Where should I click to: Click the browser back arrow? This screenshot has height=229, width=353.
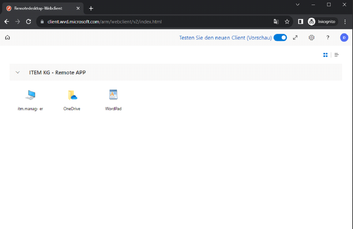point(7,21)
